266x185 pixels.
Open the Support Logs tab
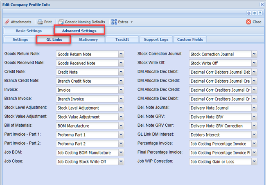click(x=156, y=40)
